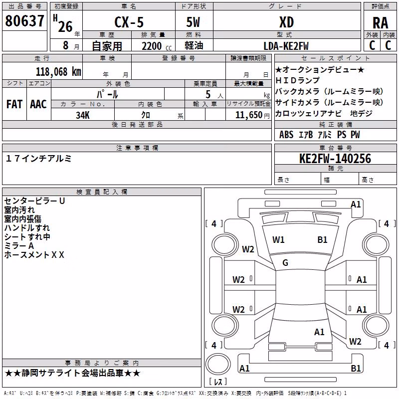
Task: Select the grade value XD
Action: pos(287,22)
